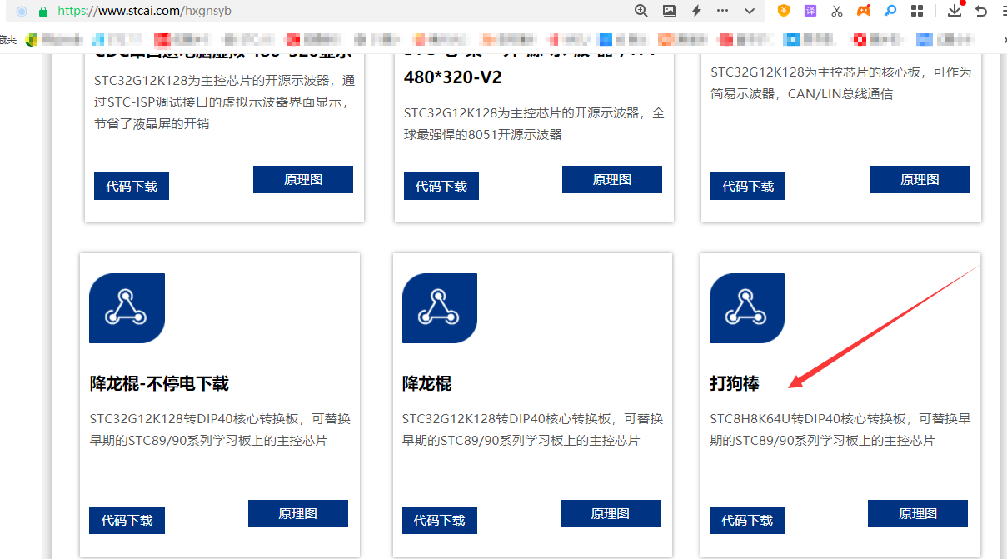Viewport: 1007px width, 559px height.
Task: Expand the address bar dropdown chevron
Action: [750, 11]
